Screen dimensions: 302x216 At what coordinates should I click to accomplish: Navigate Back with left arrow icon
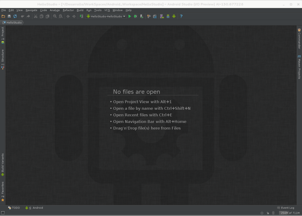pos(68,16)
